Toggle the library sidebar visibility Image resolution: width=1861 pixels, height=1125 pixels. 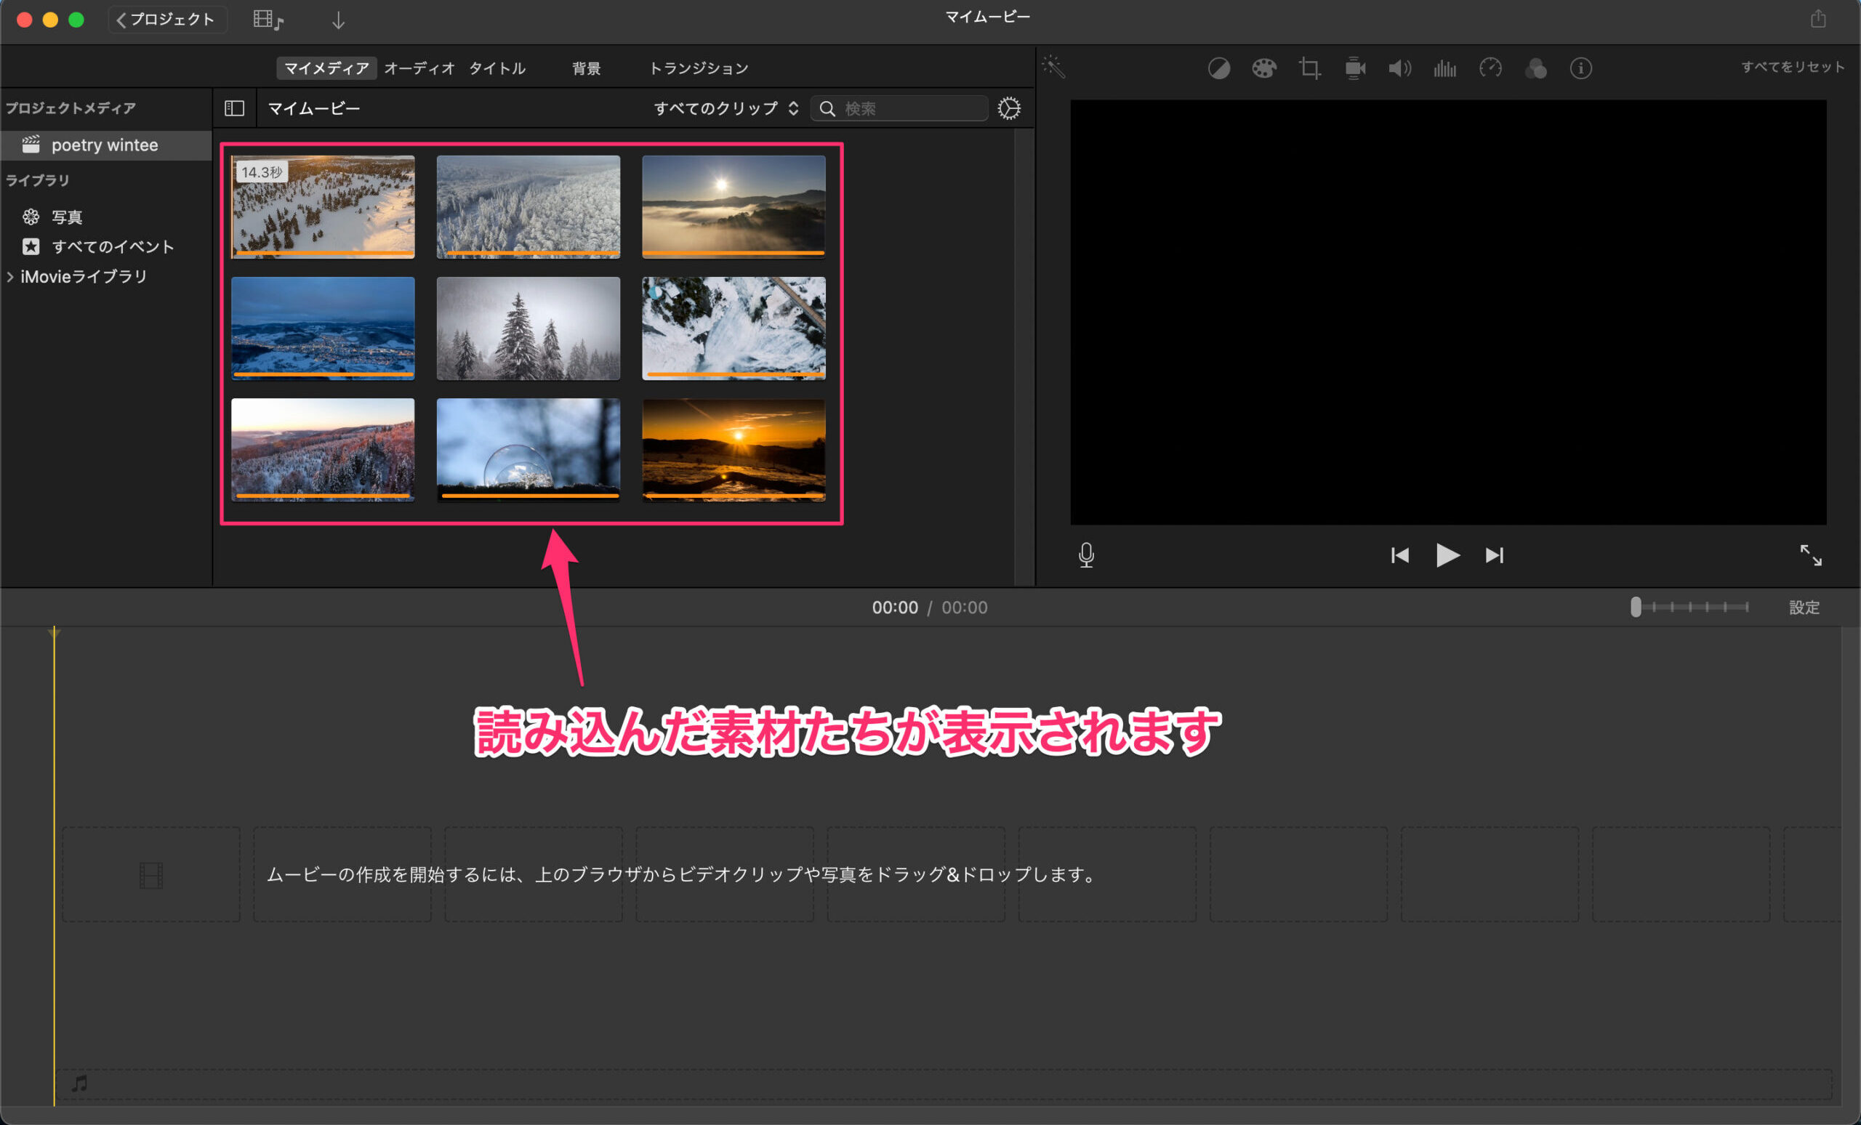point(234,109)
